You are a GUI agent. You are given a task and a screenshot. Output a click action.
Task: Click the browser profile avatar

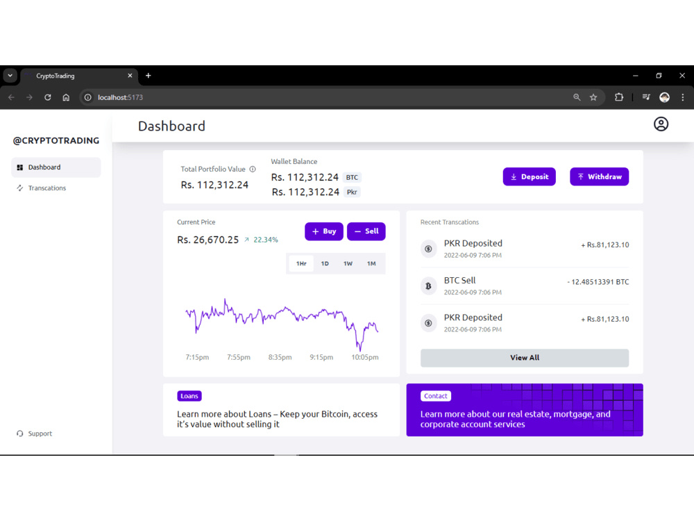pos(664,97)
